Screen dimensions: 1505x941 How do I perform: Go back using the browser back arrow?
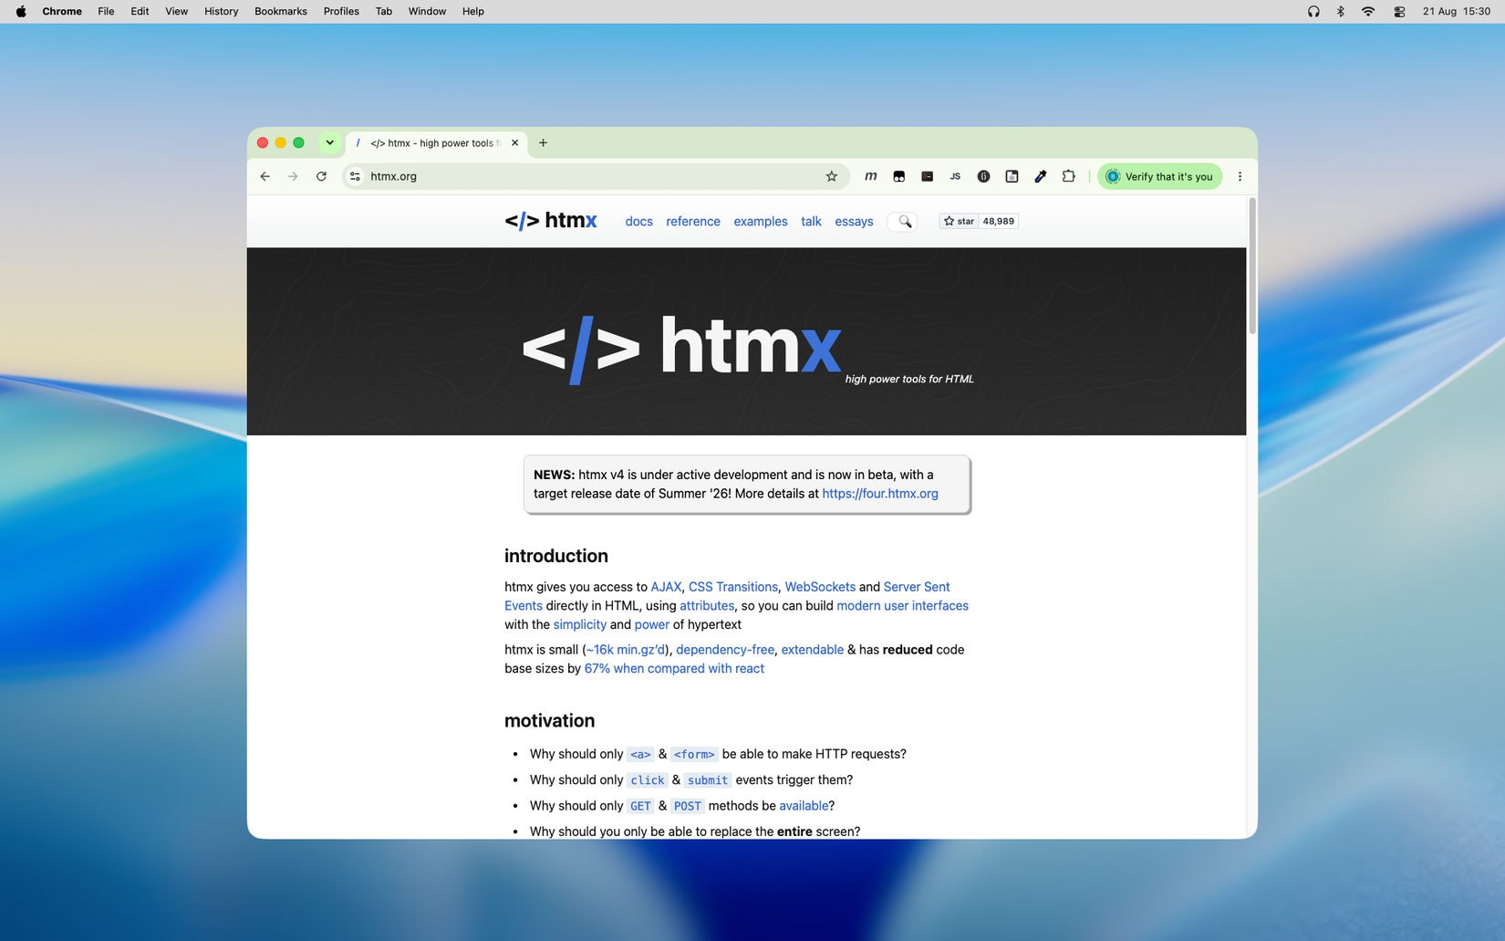coord(265,176)
